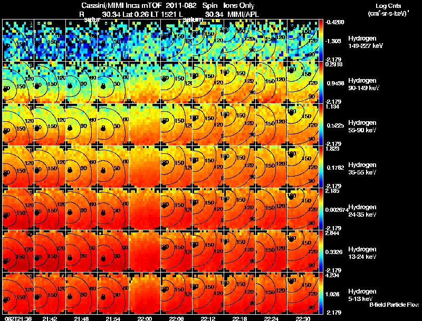Viewport: 422px width, 321px height.
Task: Click the '21:42' time axis label
Action: click(x=50, y=318)
